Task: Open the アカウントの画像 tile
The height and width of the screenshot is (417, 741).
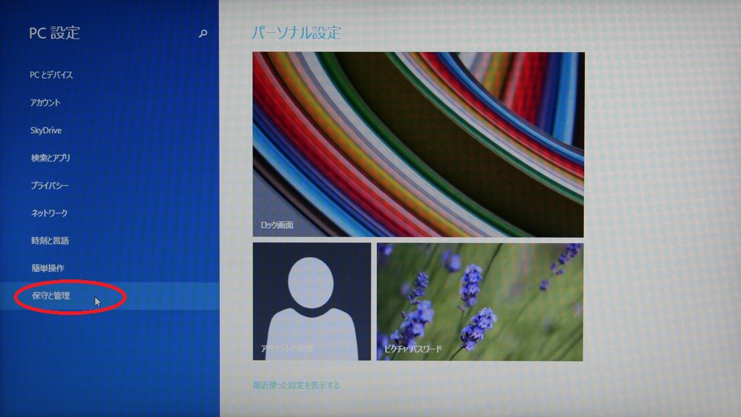Action: pyautogui.click(x=312, y=302)
